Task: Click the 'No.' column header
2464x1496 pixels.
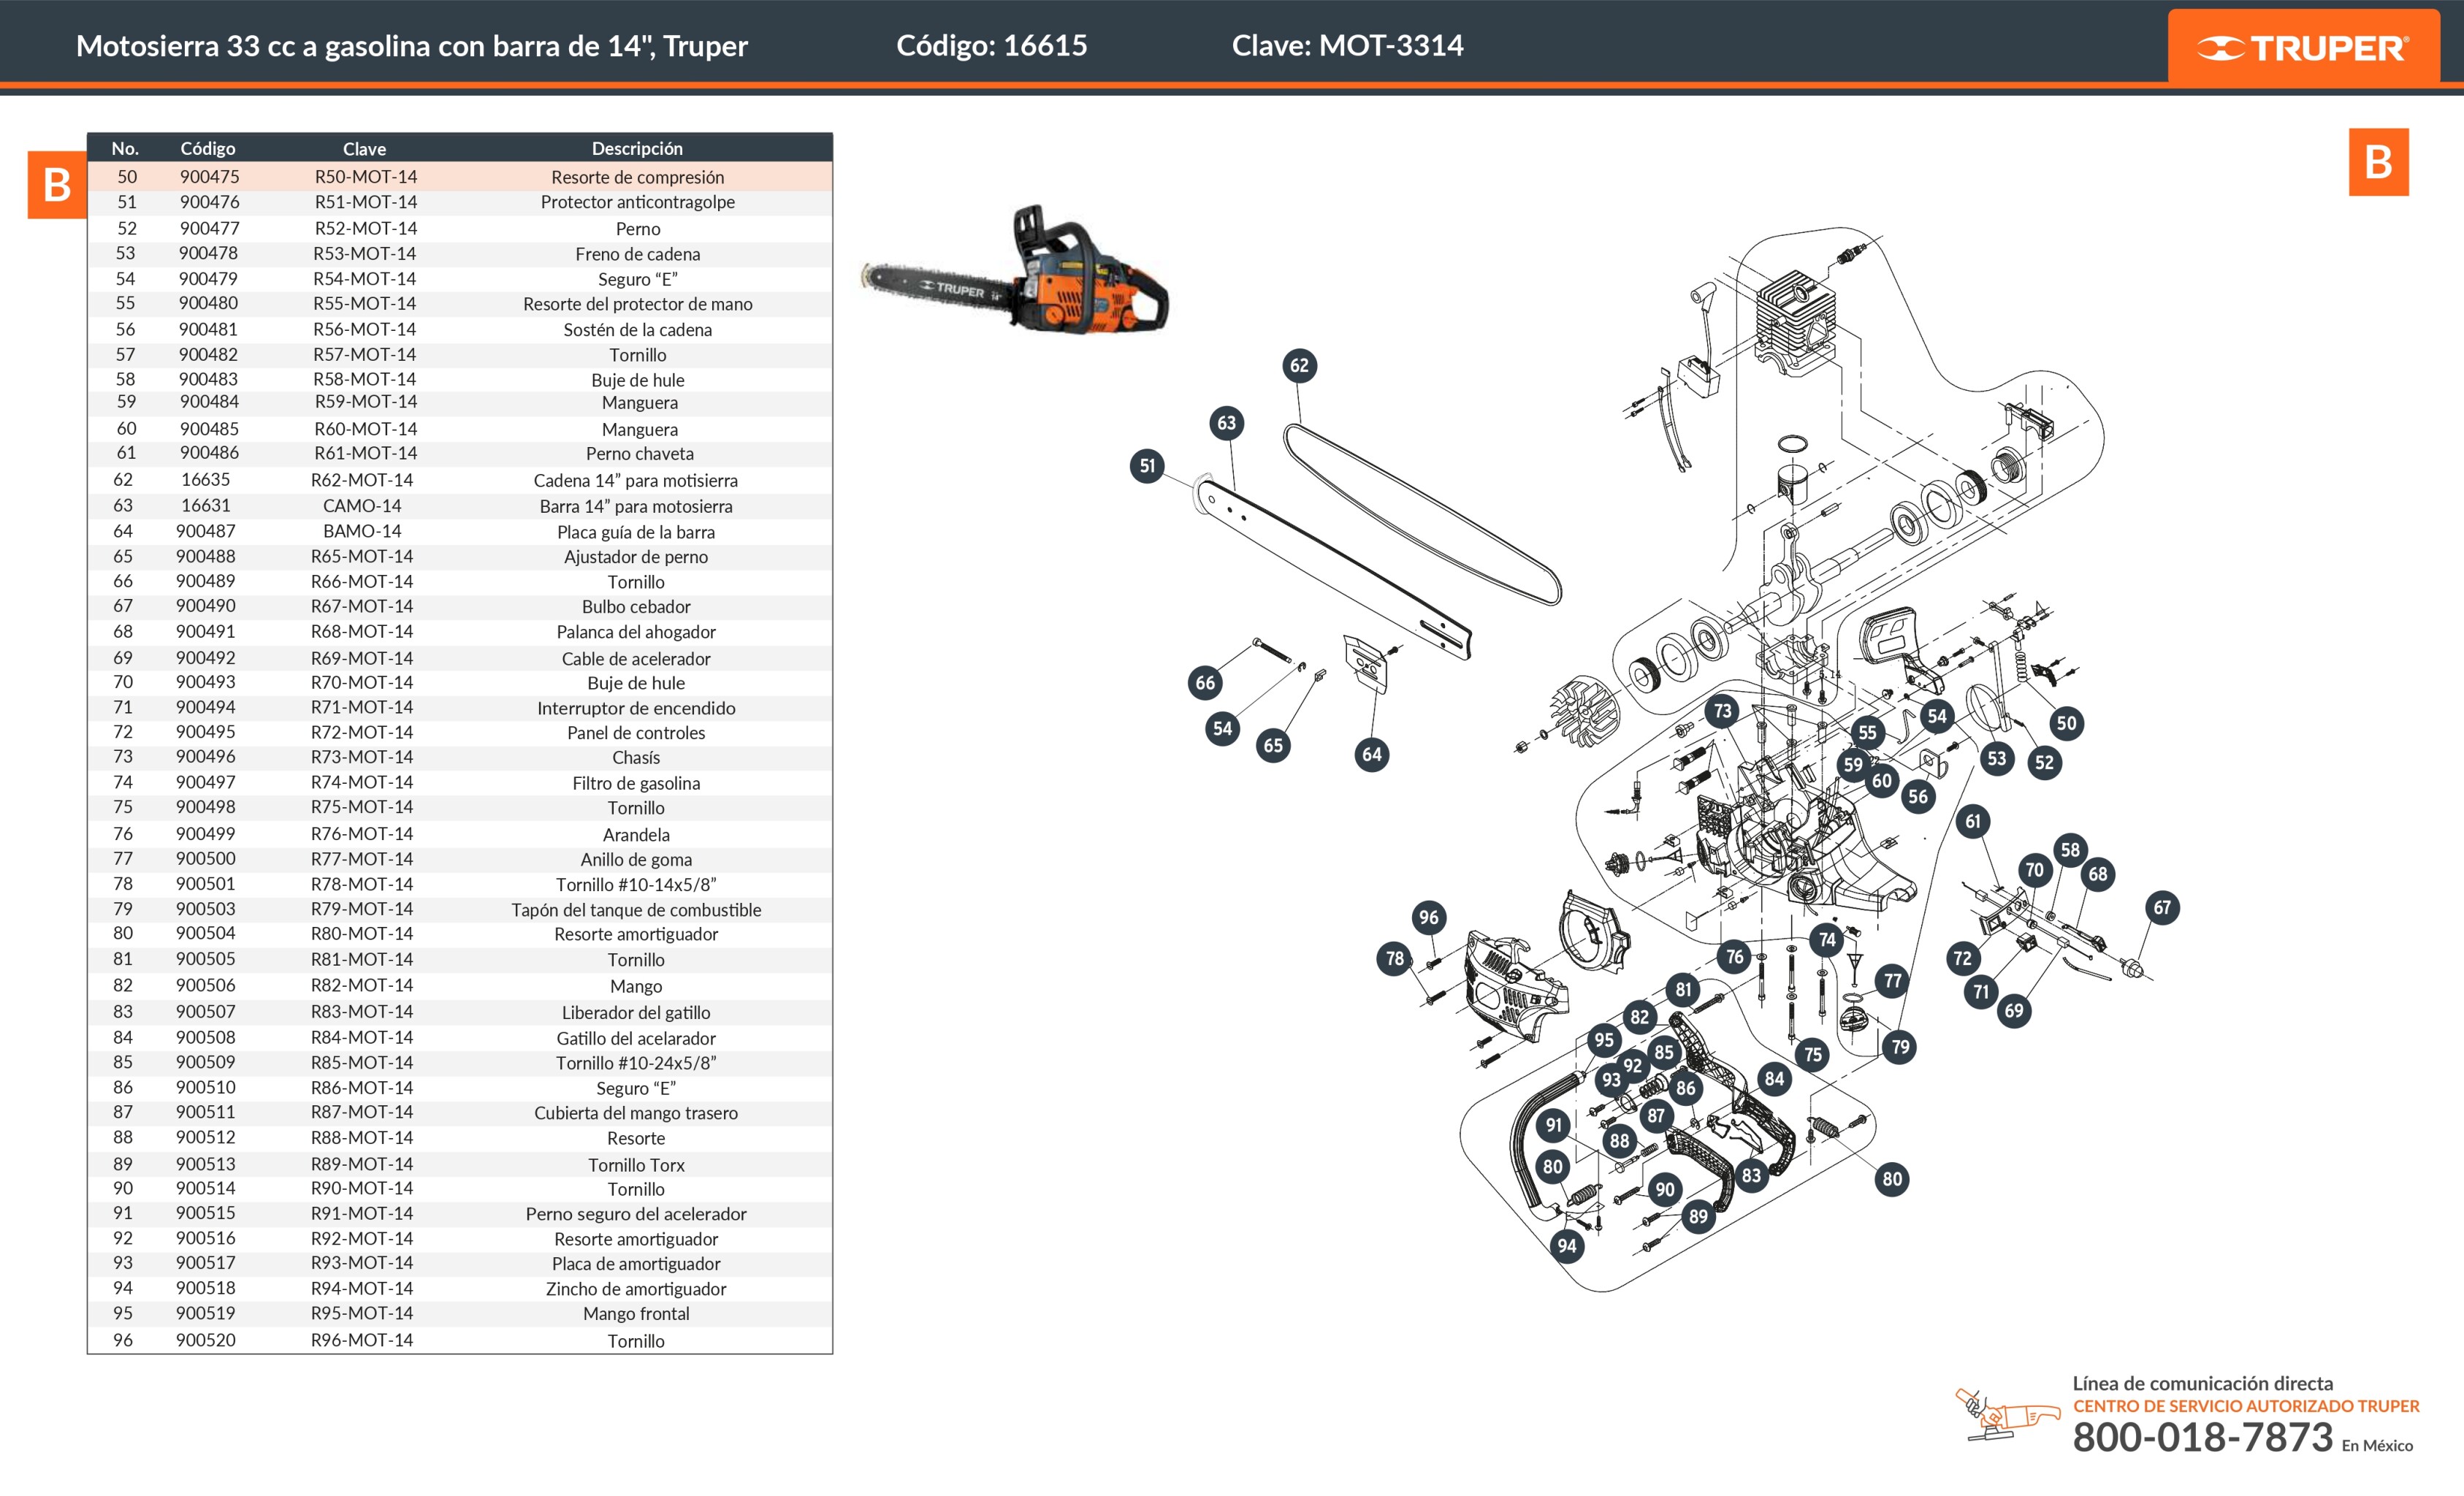Action: point(125,148)
